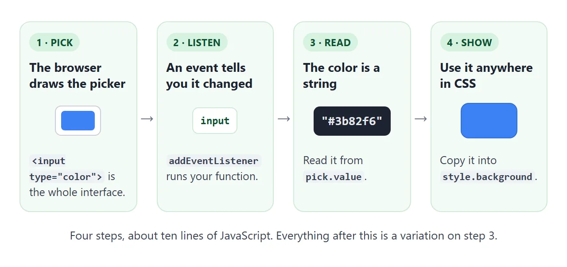
Task: Click heading "An event tells you it changed"
Action: [x=209, y=75]
